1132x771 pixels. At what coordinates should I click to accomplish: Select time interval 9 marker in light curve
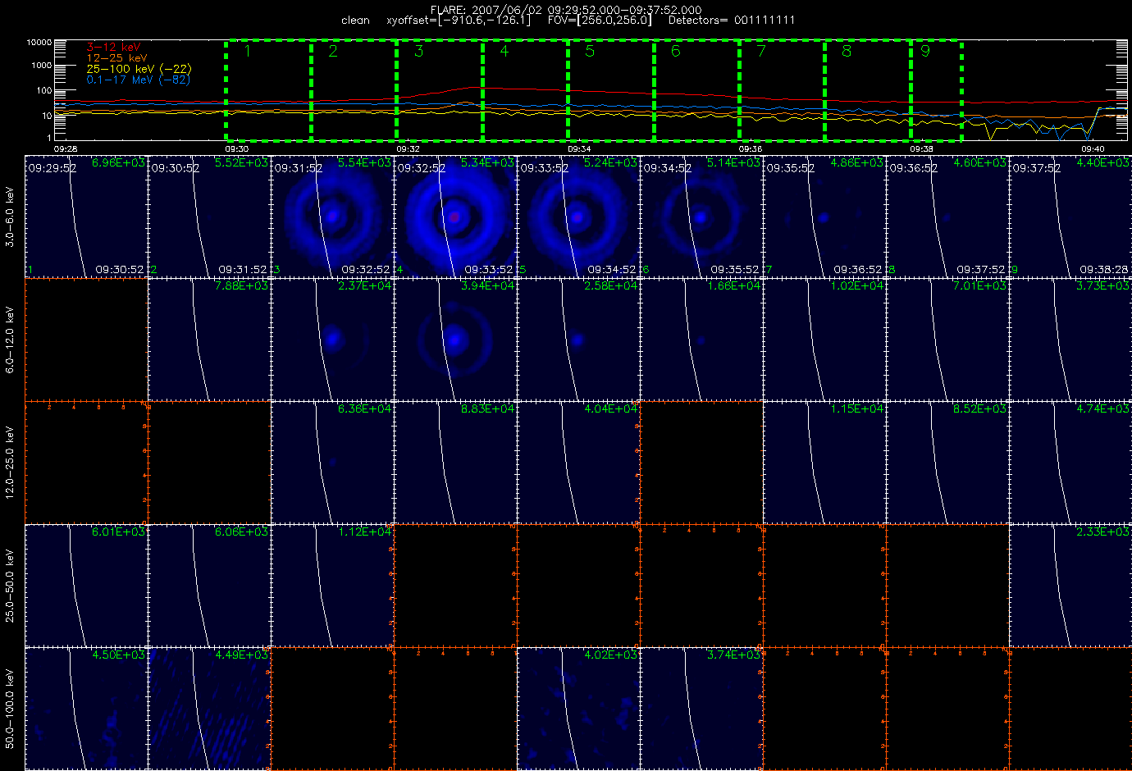pos(925,51)
